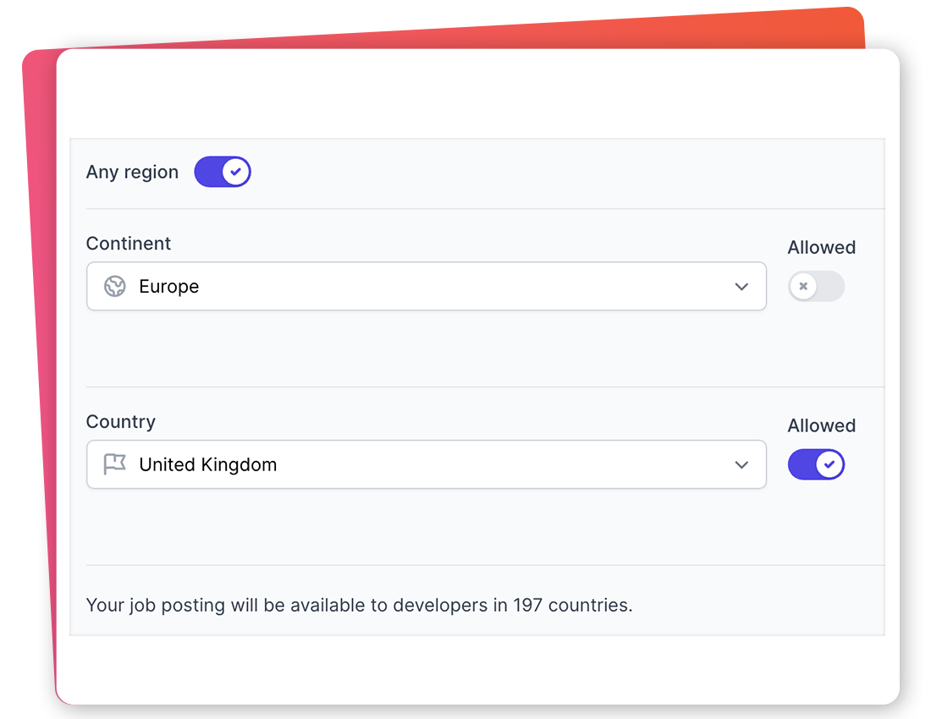Image resolution: width=931 pixels, height=719 pixels.
Task: Click the Allowed label above Continent toggle
Action: [x=821, y=248]
